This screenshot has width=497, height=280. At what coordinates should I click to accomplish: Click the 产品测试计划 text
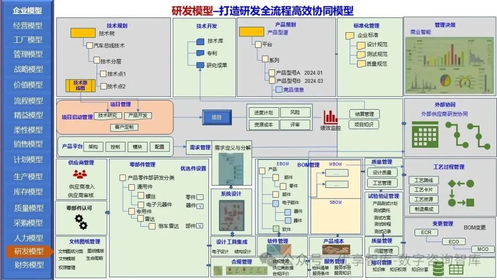click(x=385, y=203)
